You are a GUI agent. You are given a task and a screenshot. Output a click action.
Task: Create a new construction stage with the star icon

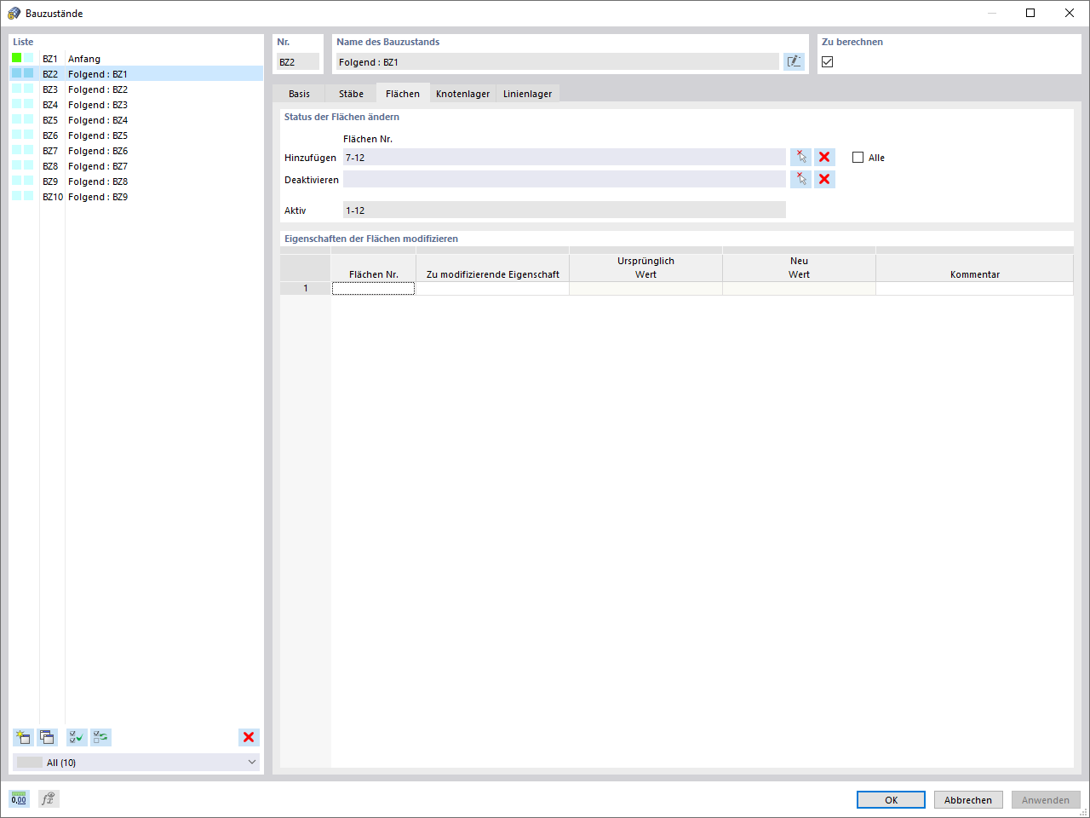point(23,737)
